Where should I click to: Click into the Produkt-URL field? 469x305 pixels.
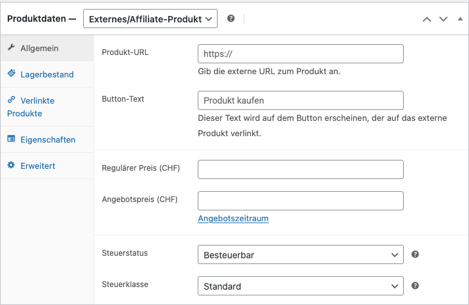[301, 54]
